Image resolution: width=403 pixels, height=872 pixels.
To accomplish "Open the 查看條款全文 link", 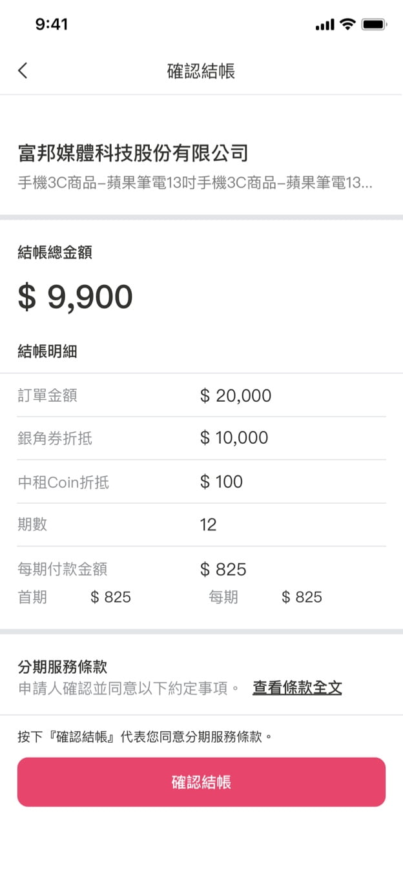I will pos(297,688).
